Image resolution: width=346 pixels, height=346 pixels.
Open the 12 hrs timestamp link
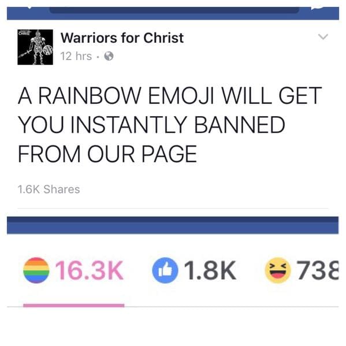tap(76, 56)
